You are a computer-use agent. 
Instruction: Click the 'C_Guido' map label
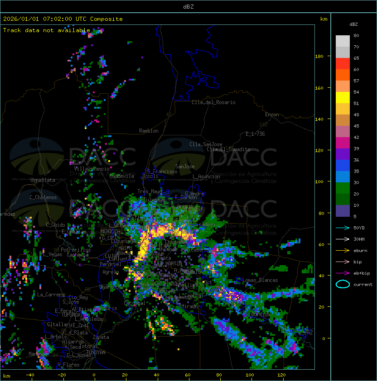(55, 225)
